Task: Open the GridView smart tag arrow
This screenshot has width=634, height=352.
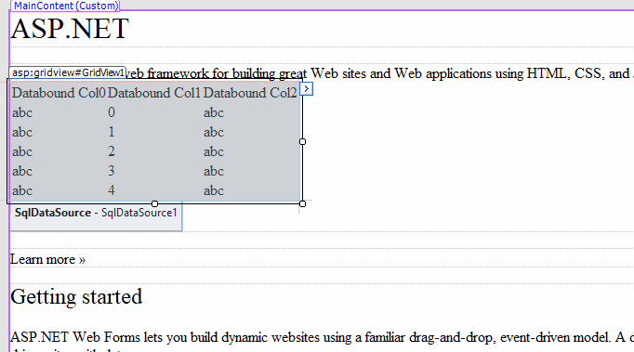Action: click(x=307, y=89)
